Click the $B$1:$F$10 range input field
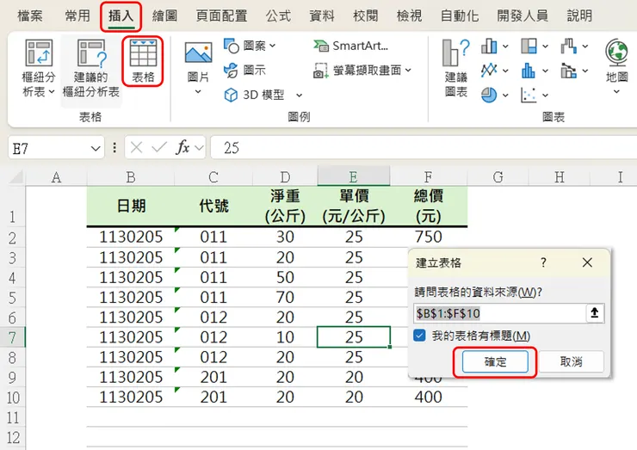This screenshot has width=637, height=450. [499, 313]
